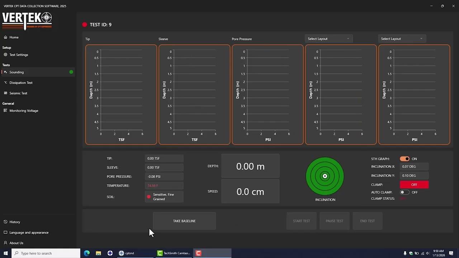Screen dimensions: 459x258
Task: Click the taskbar clock showing 9:50 AM
Action: pyautogui.click(x=439, y=253)
